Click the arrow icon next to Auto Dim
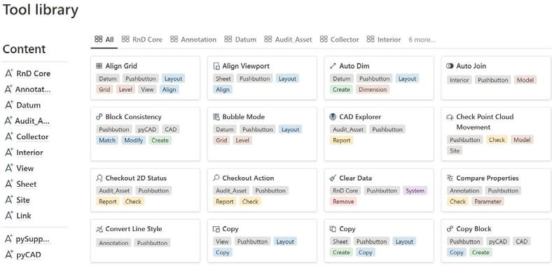 (x=333, y=66)
